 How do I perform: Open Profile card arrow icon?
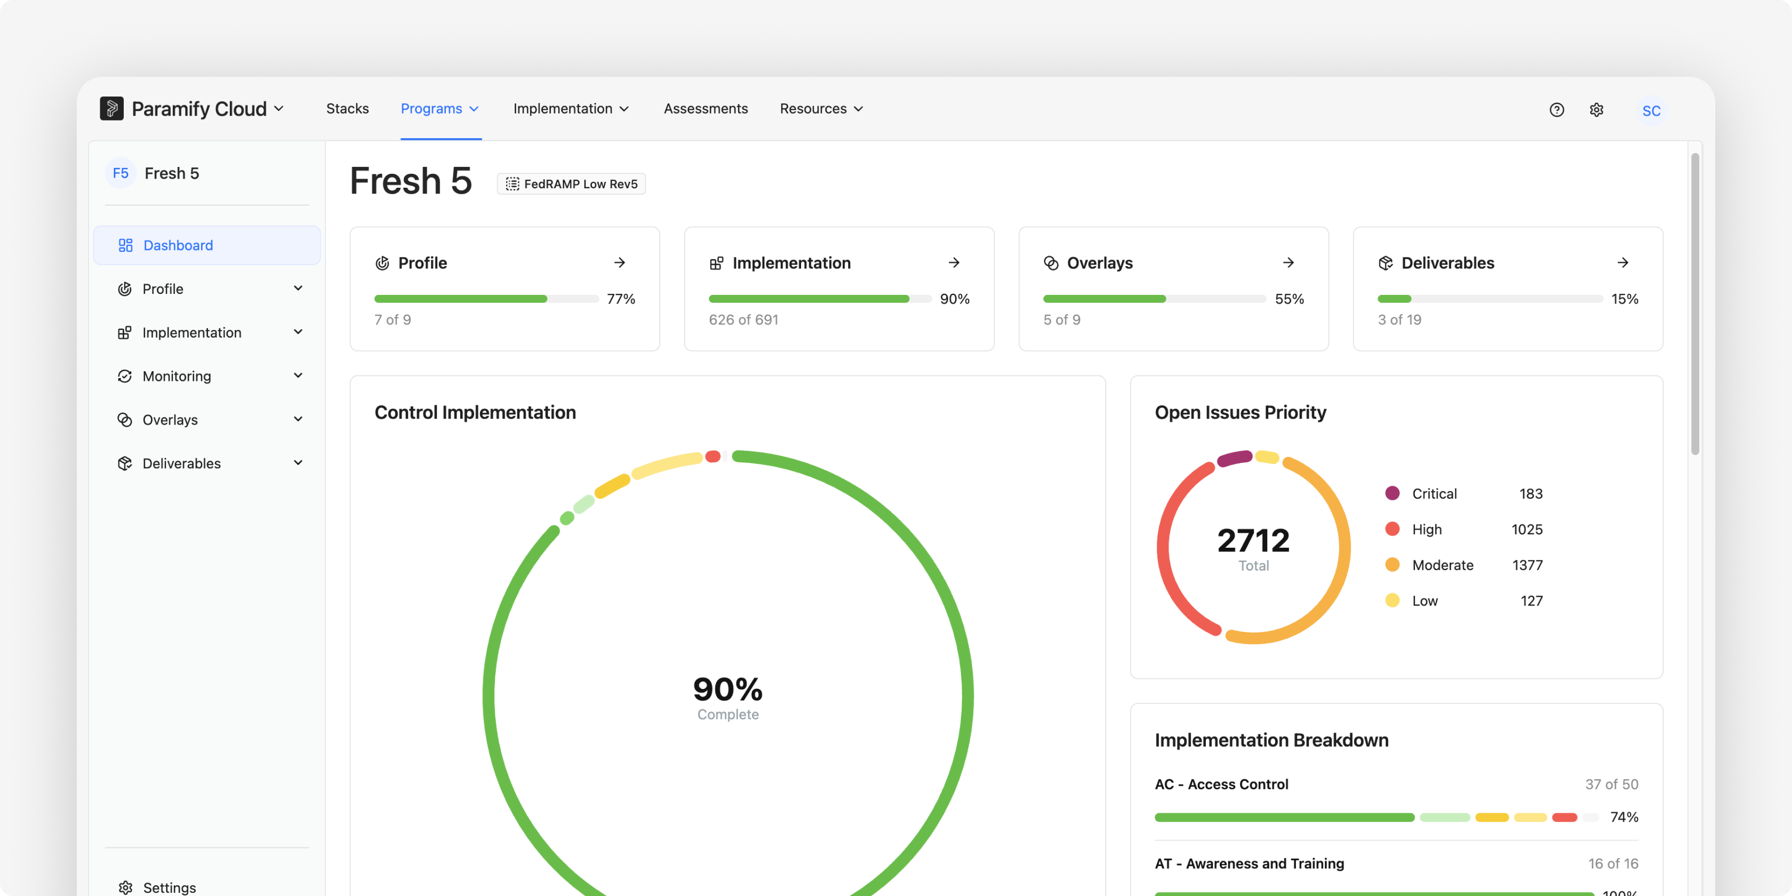point(619,263)
